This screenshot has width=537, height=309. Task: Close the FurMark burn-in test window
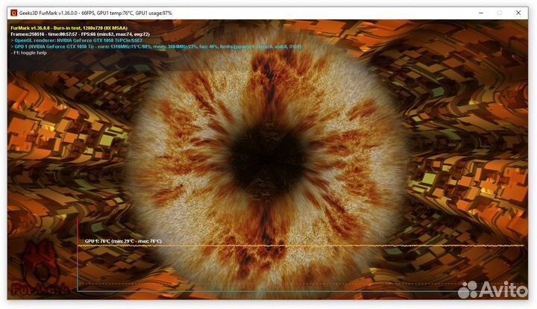(520, 13)
